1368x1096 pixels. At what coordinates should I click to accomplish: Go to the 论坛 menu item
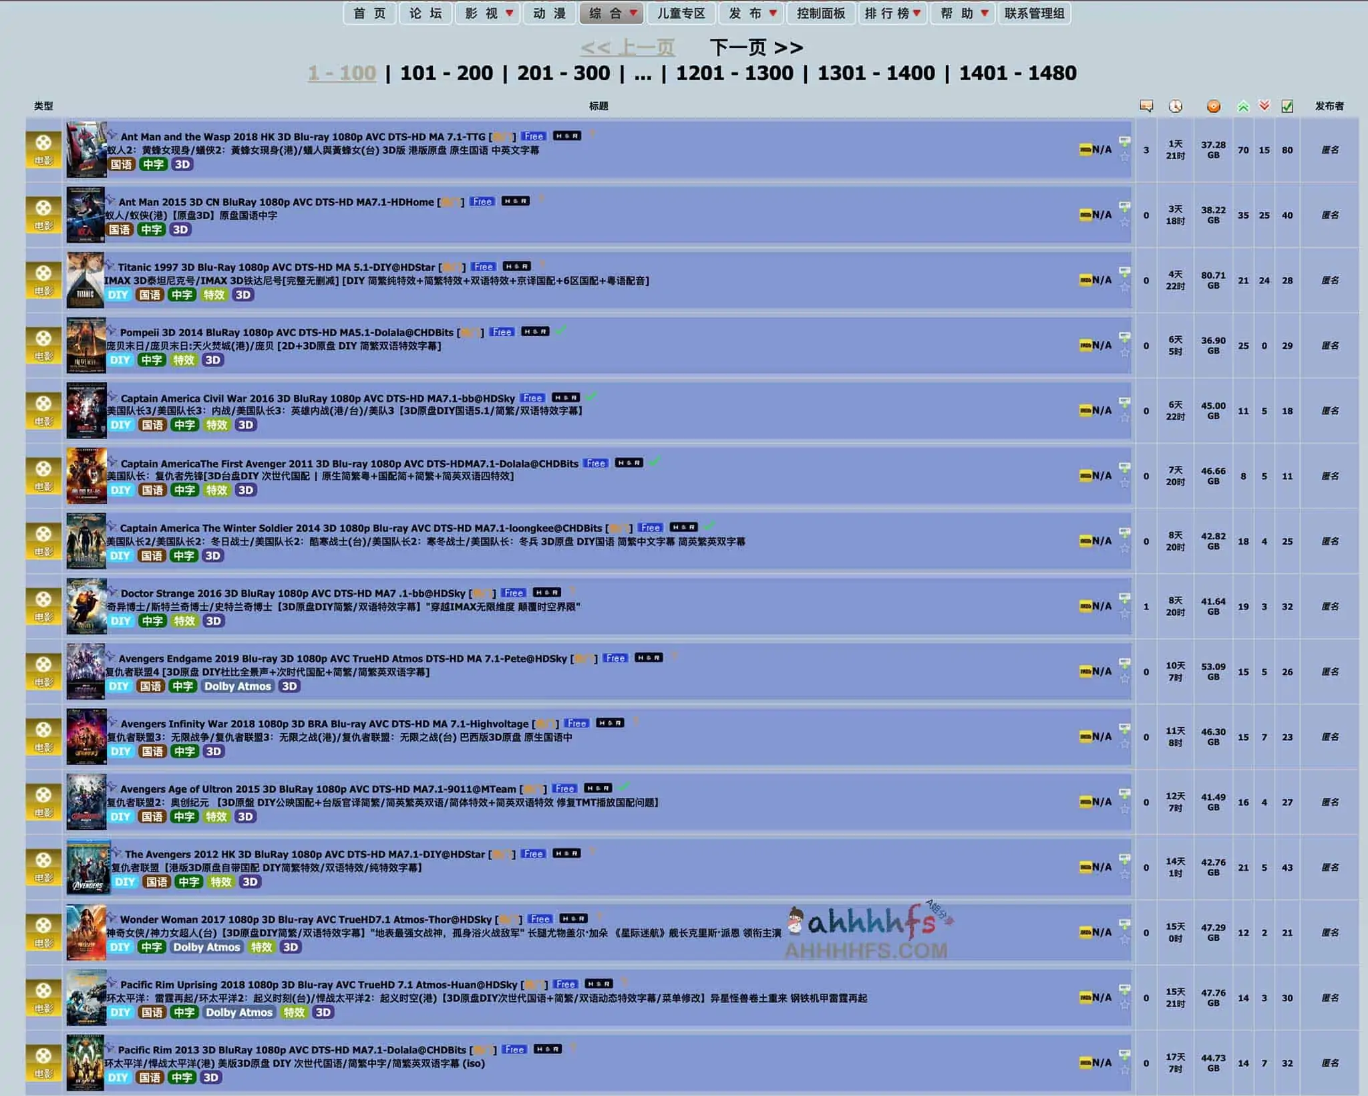coord(425,13)
